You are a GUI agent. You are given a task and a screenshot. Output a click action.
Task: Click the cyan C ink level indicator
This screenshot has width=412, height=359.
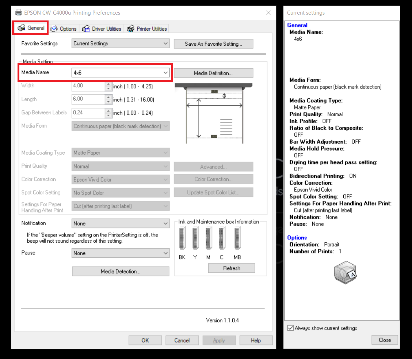222,239
